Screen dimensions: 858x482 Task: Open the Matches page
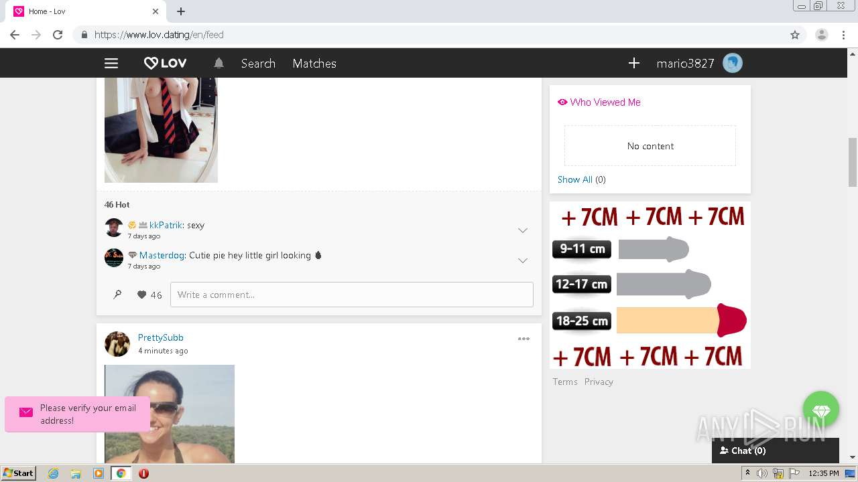point(314,64)
